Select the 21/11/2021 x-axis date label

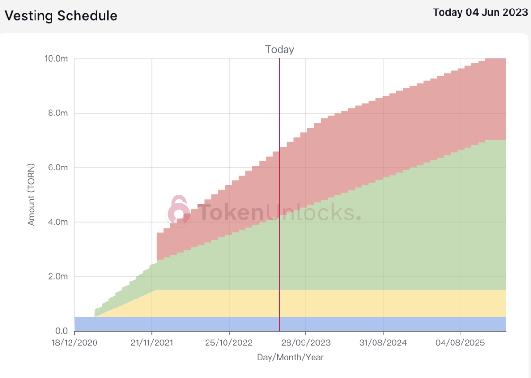tap(152, 343)
